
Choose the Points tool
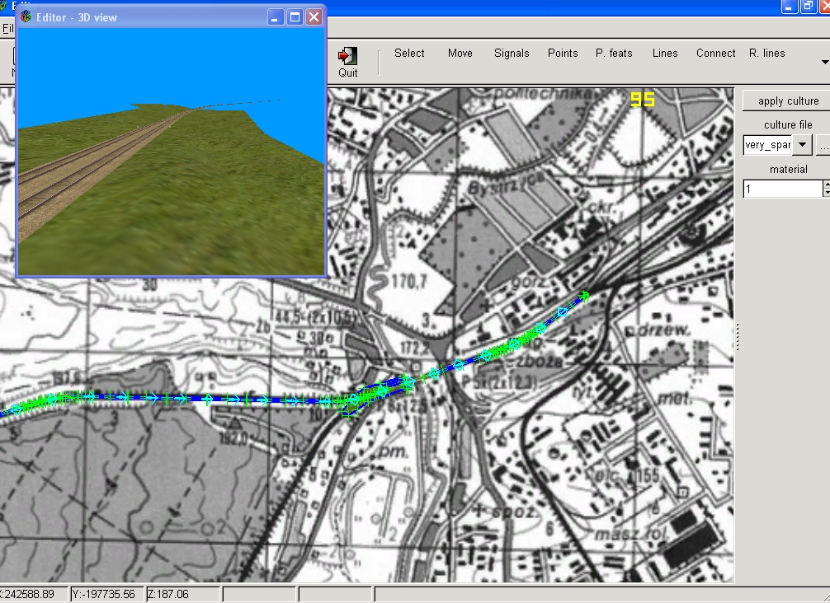[x=563, y=54]
